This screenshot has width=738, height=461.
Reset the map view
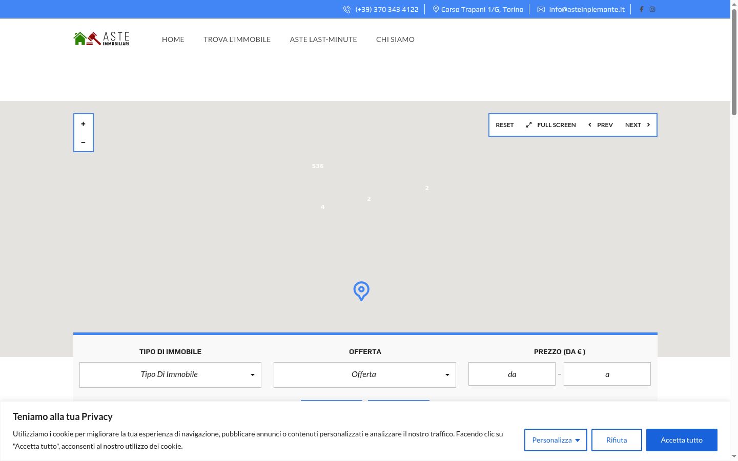[504, 125]
